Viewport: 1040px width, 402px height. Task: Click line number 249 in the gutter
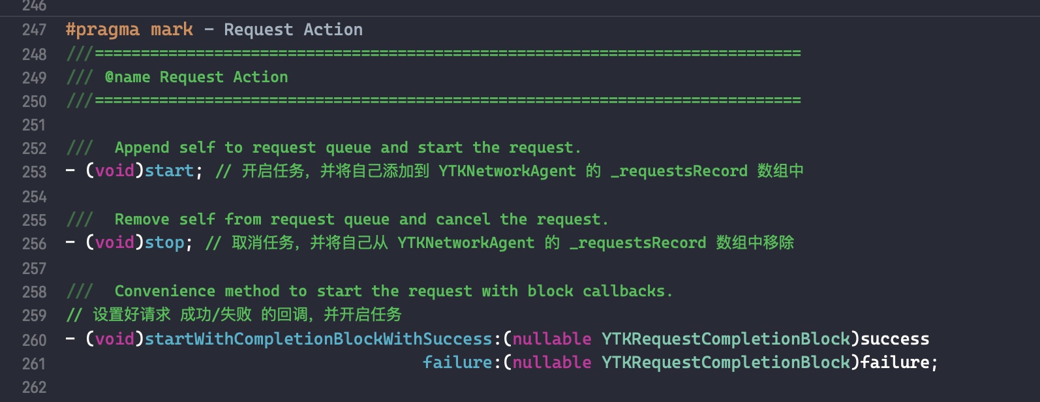(x=34, y=78)
